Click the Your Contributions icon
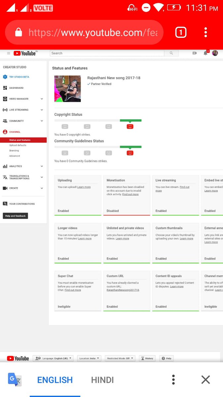The height and width of the screenshot is (397, 223). coord(5,204)
